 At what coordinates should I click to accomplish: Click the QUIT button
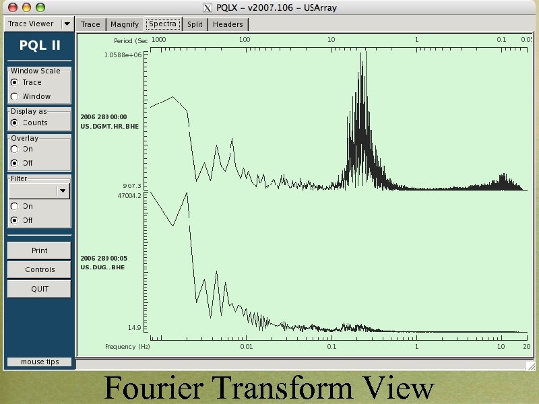(38, 289)
